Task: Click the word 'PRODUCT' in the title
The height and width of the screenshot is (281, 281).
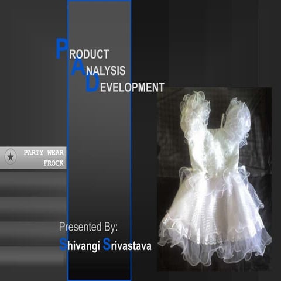Action: (x=83, y=49)
